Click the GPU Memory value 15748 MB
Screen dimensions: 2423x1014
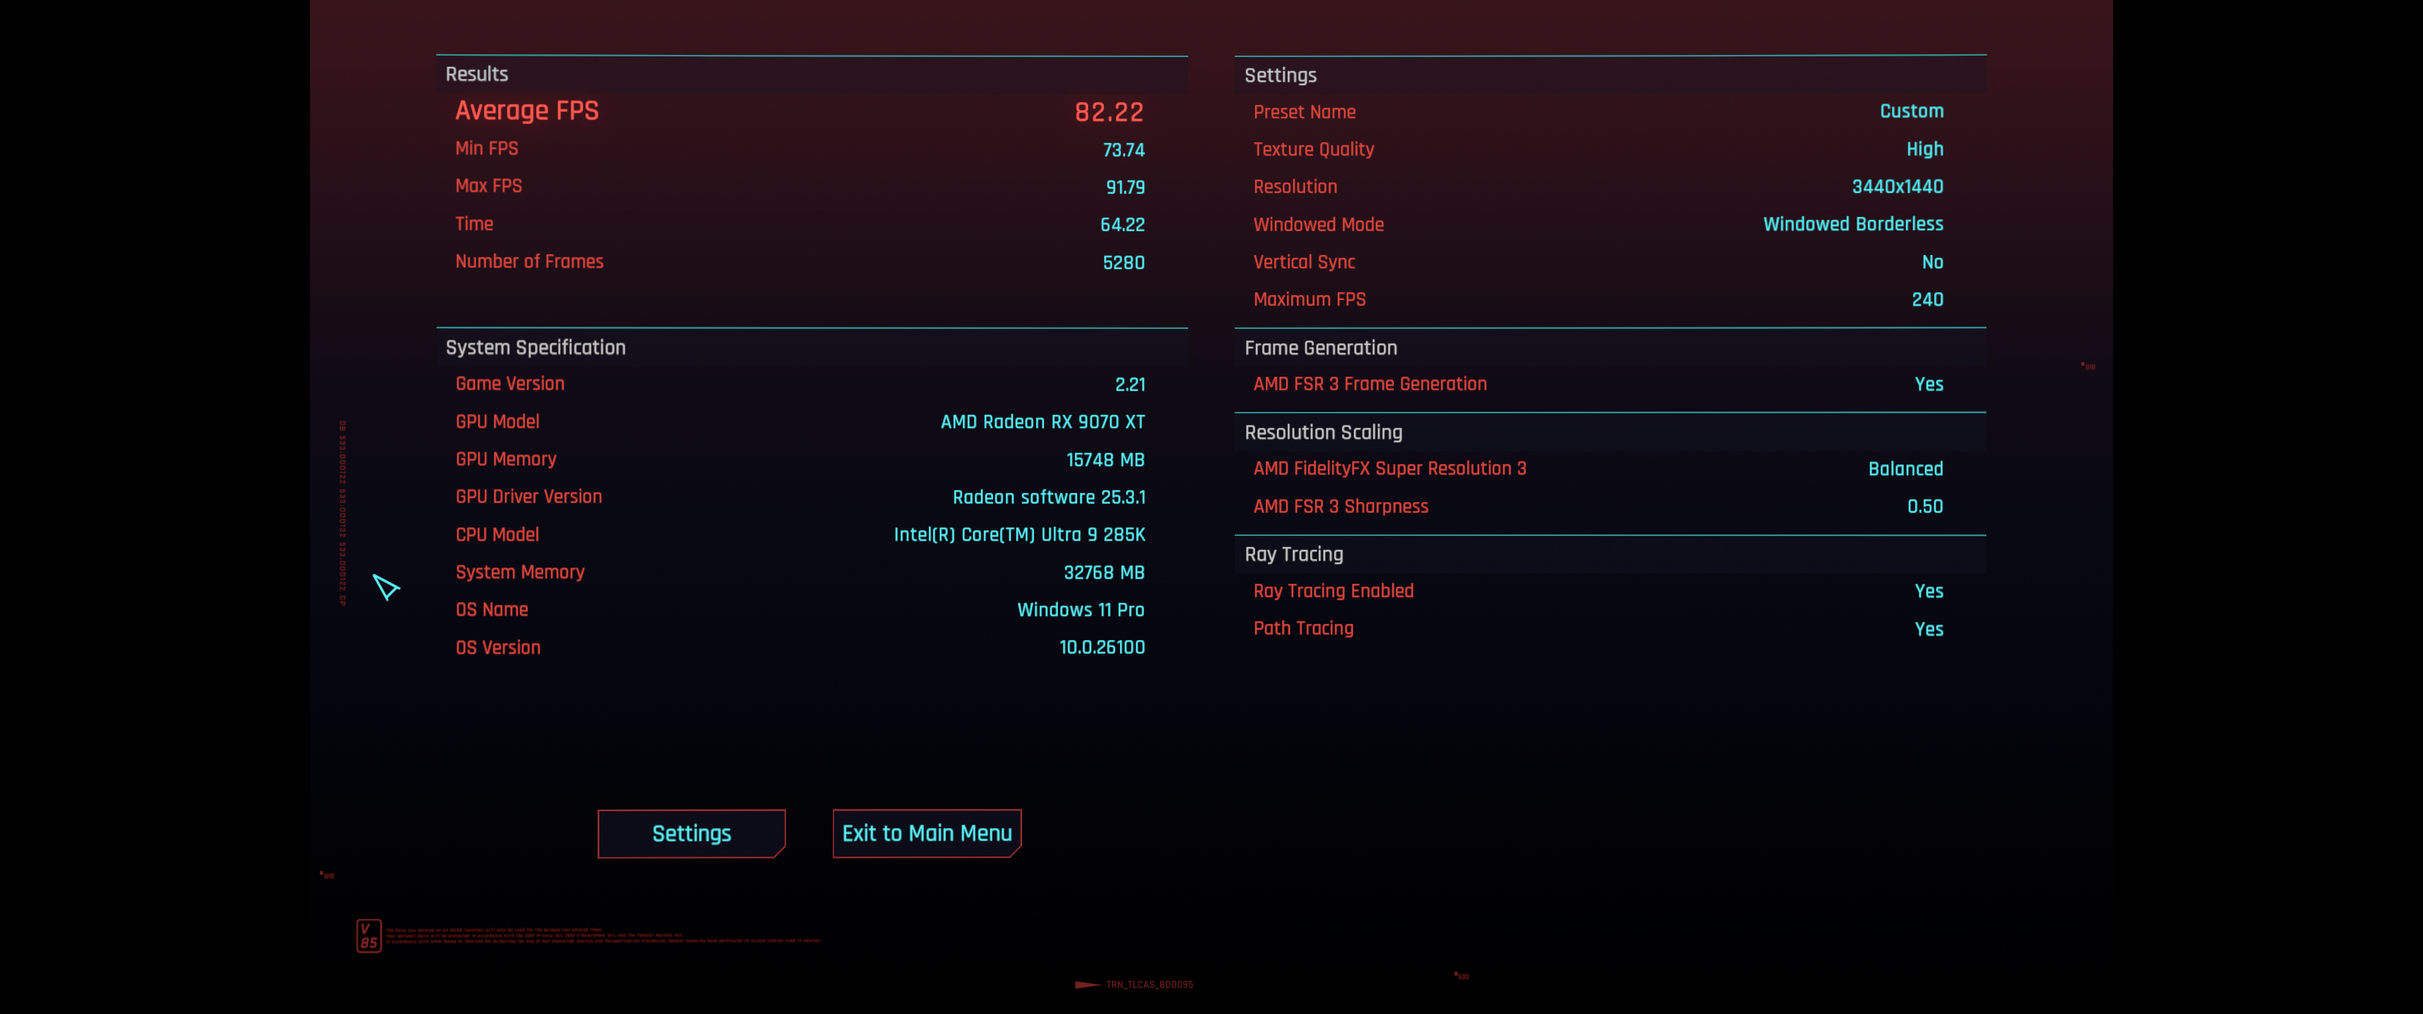pos(1105,460)
